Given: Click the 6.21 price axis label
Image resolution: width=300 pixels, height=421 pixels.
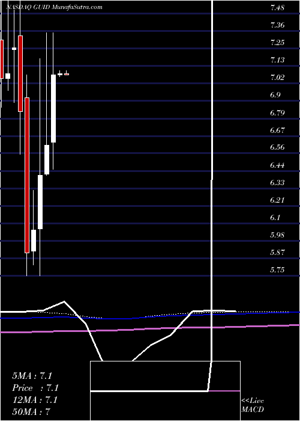Looking at the screenshot, I should tap(277, 200).
